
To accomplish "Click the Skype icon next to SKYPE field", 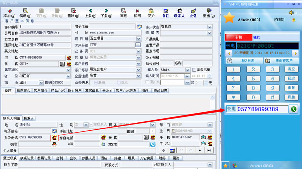I will click(152, 144).
